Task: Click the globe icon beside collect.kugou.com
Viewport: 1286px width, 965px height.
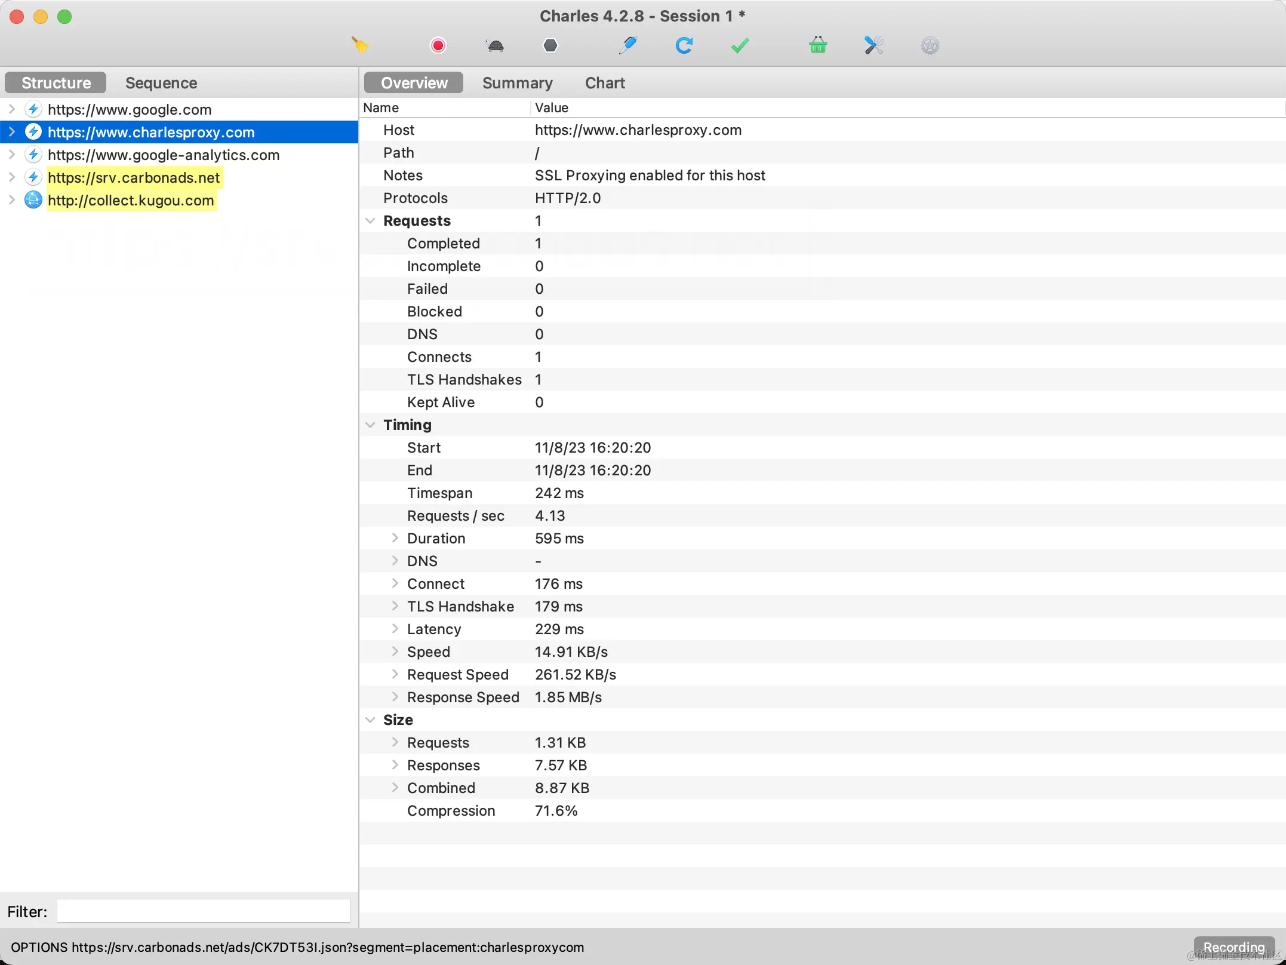Action: [x=33, y=200]
